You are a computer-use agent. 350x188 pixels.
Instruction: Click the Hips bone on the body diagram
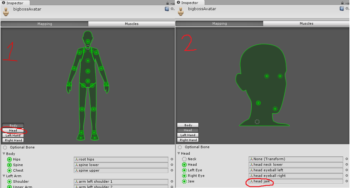(88, 81)
